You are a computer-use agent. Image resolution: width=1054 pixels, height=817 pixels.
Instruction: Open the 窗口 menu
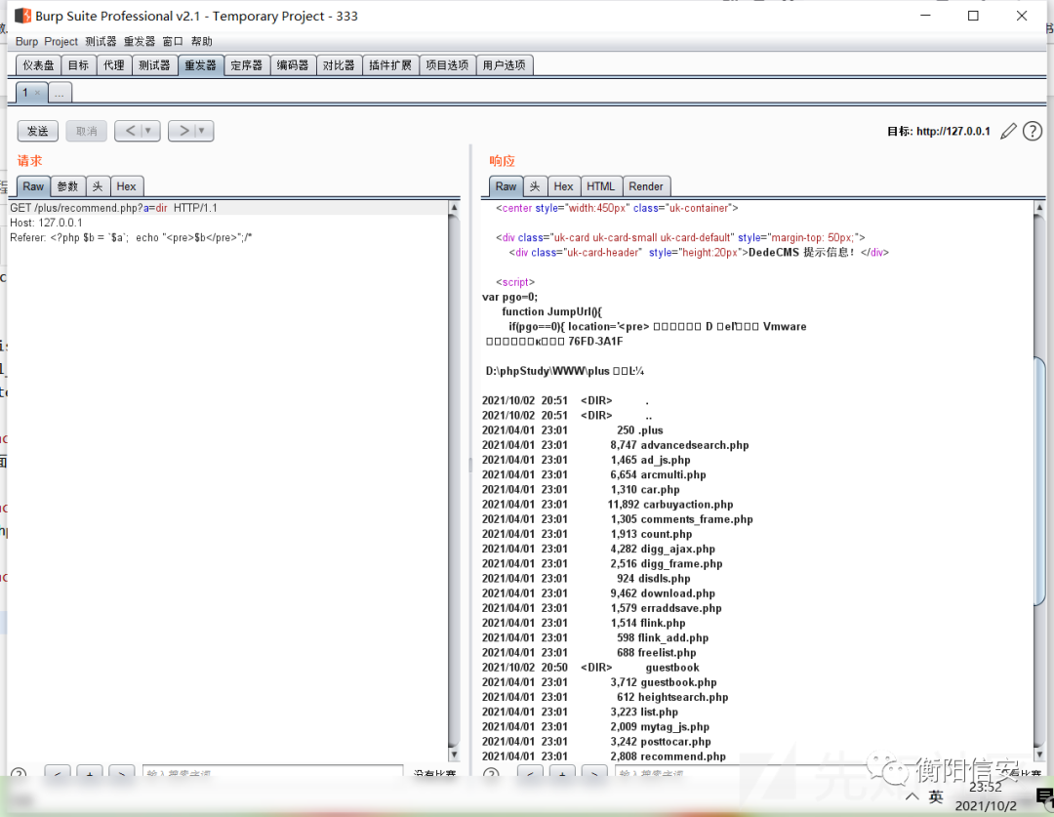[x=173, y=42]
